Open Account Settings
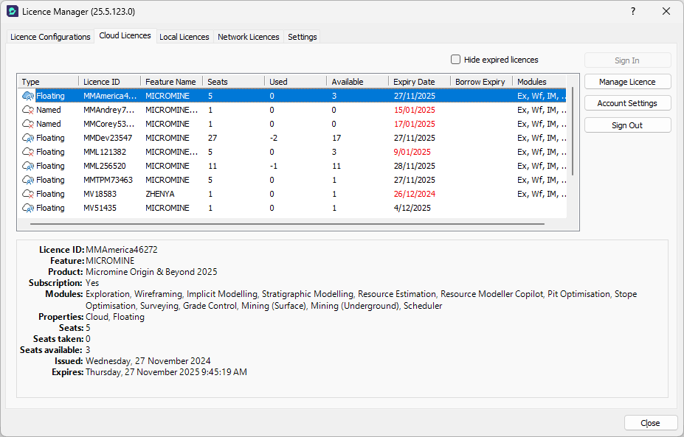This screenshot has width=684, height=437. coord(627,103)
